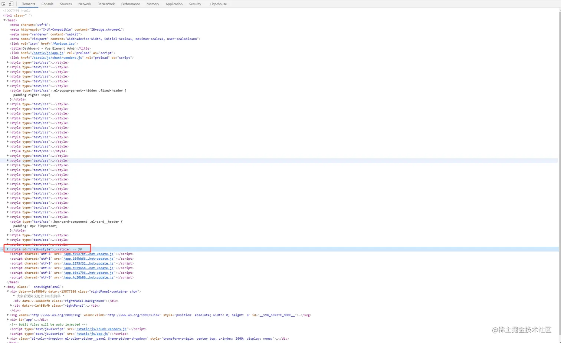Toggle the device toolbar emulation icon
561x343 pixels.
click(x=10, y=3)
